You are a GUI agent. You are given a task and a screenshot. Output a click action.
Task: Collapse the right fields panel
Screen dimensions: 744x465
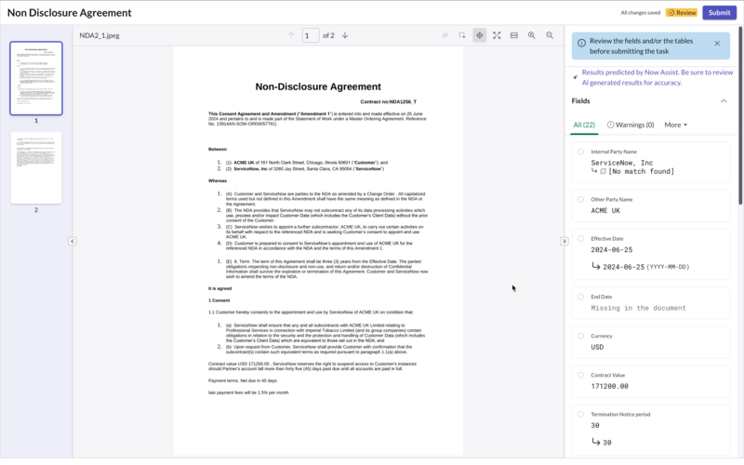[x=565, y=241]
